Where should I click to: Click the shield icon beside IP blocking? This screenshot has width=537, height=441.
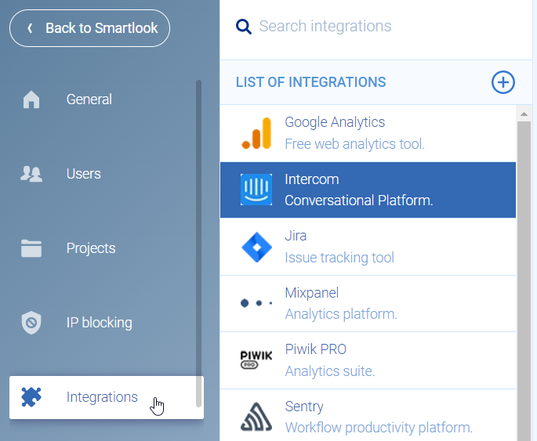pos(31,322)
